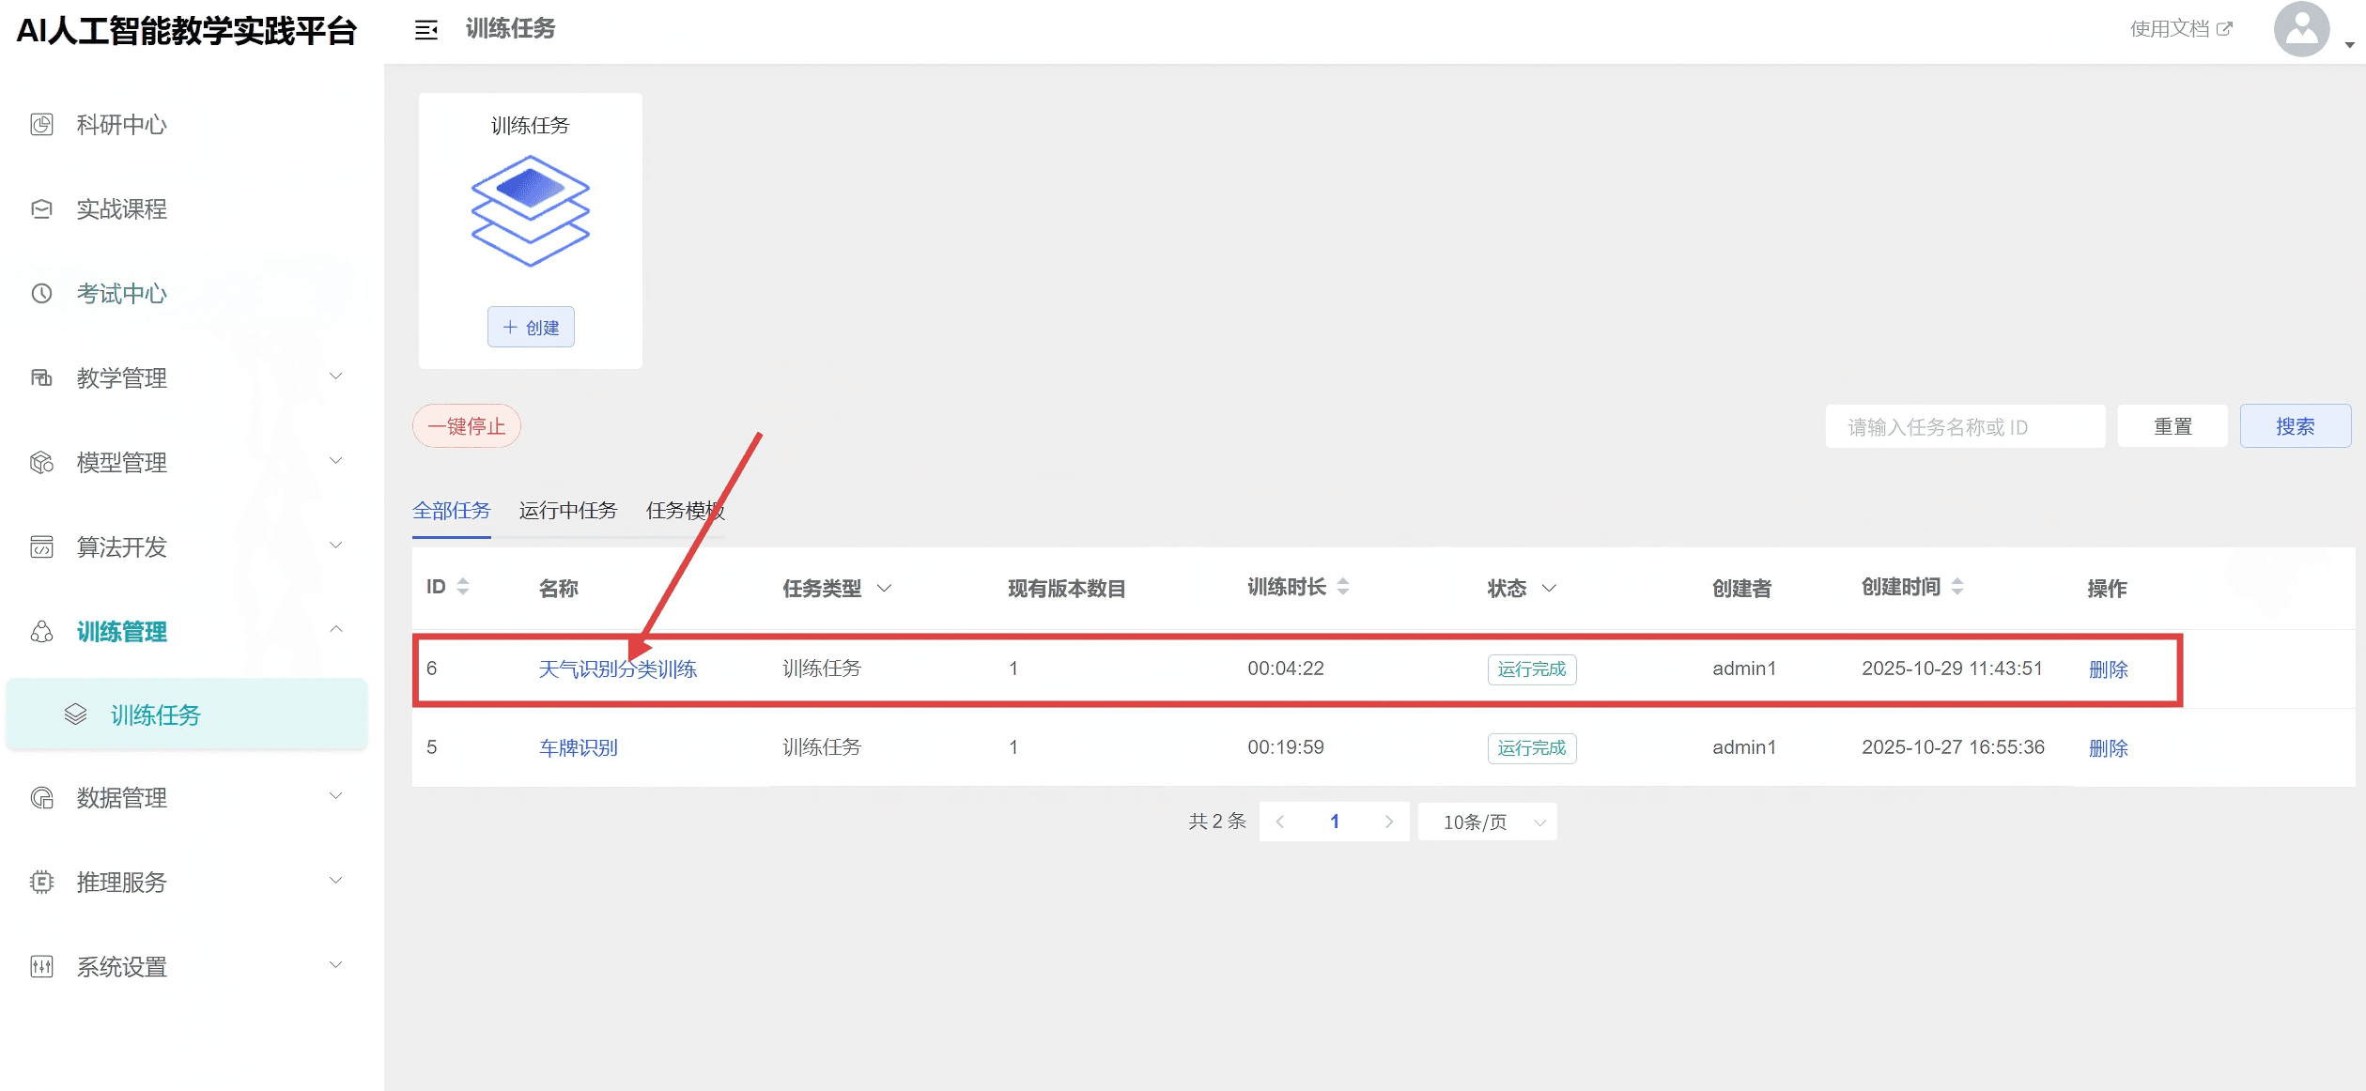Switch to the 运行中任务 tab

(568, 510)
